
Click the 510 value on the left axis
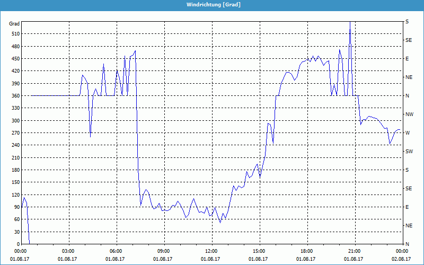[x=14, y=34]
